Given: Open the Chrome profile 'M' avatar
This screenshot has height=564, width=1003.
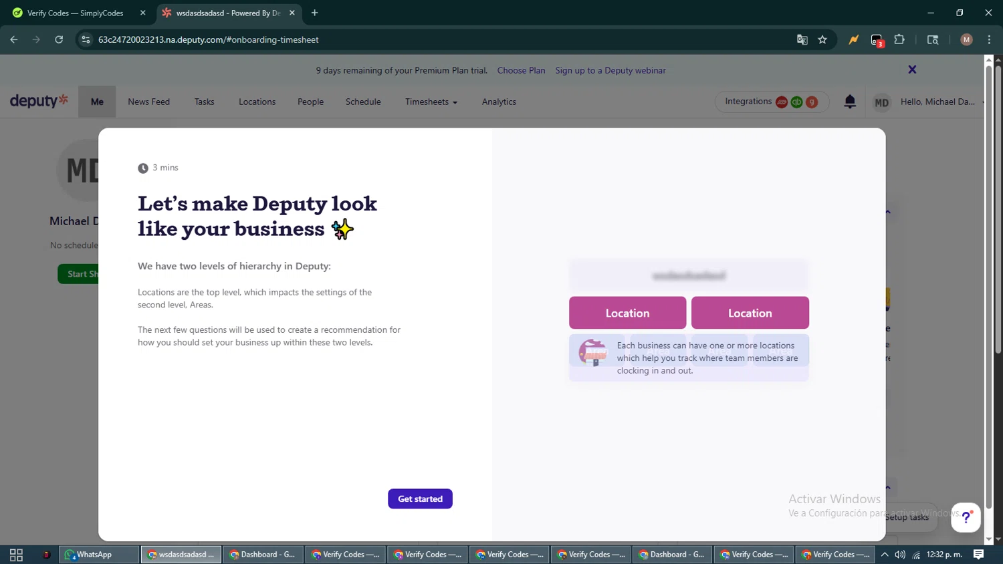Looking at the screenshot, I should [966, 39].
